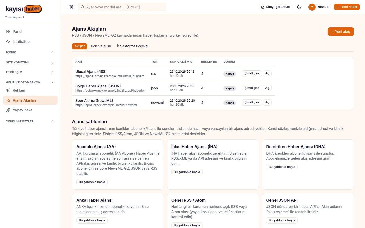Click the SON ÇALIŞMA column header

(181, 62)
